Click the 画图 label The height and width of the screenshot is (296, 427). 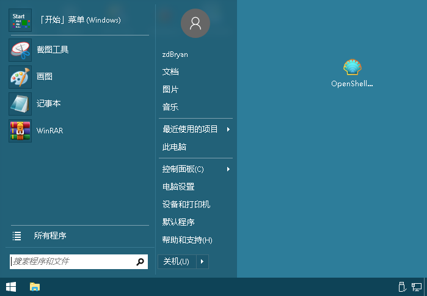click(45, 76)
